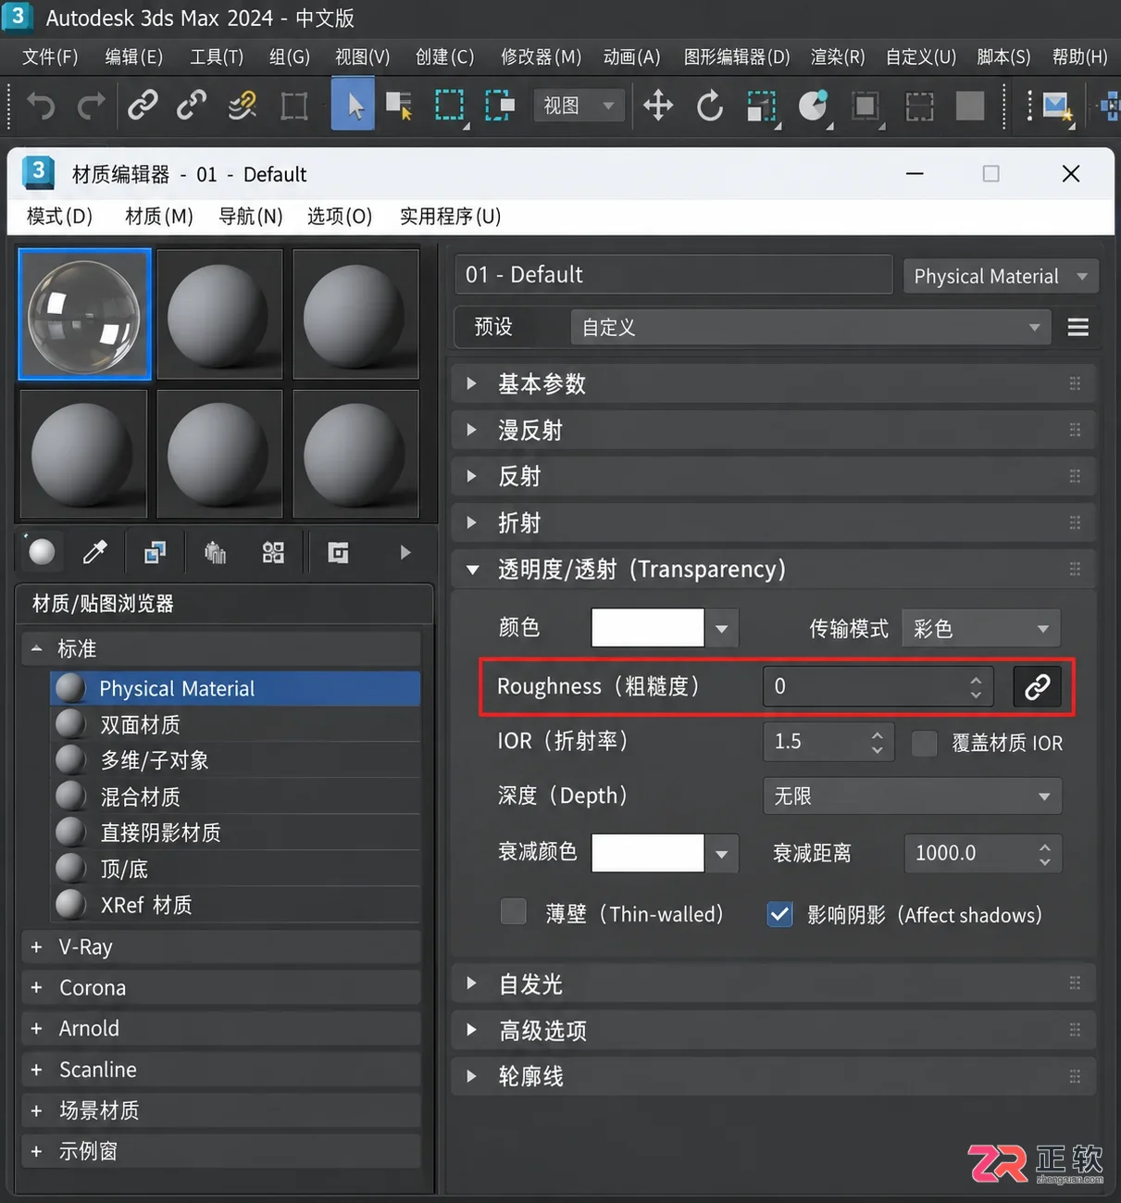Click the Roughness value field
The height and width of the screenshot is (1203, 1121).
pos(878,686)
